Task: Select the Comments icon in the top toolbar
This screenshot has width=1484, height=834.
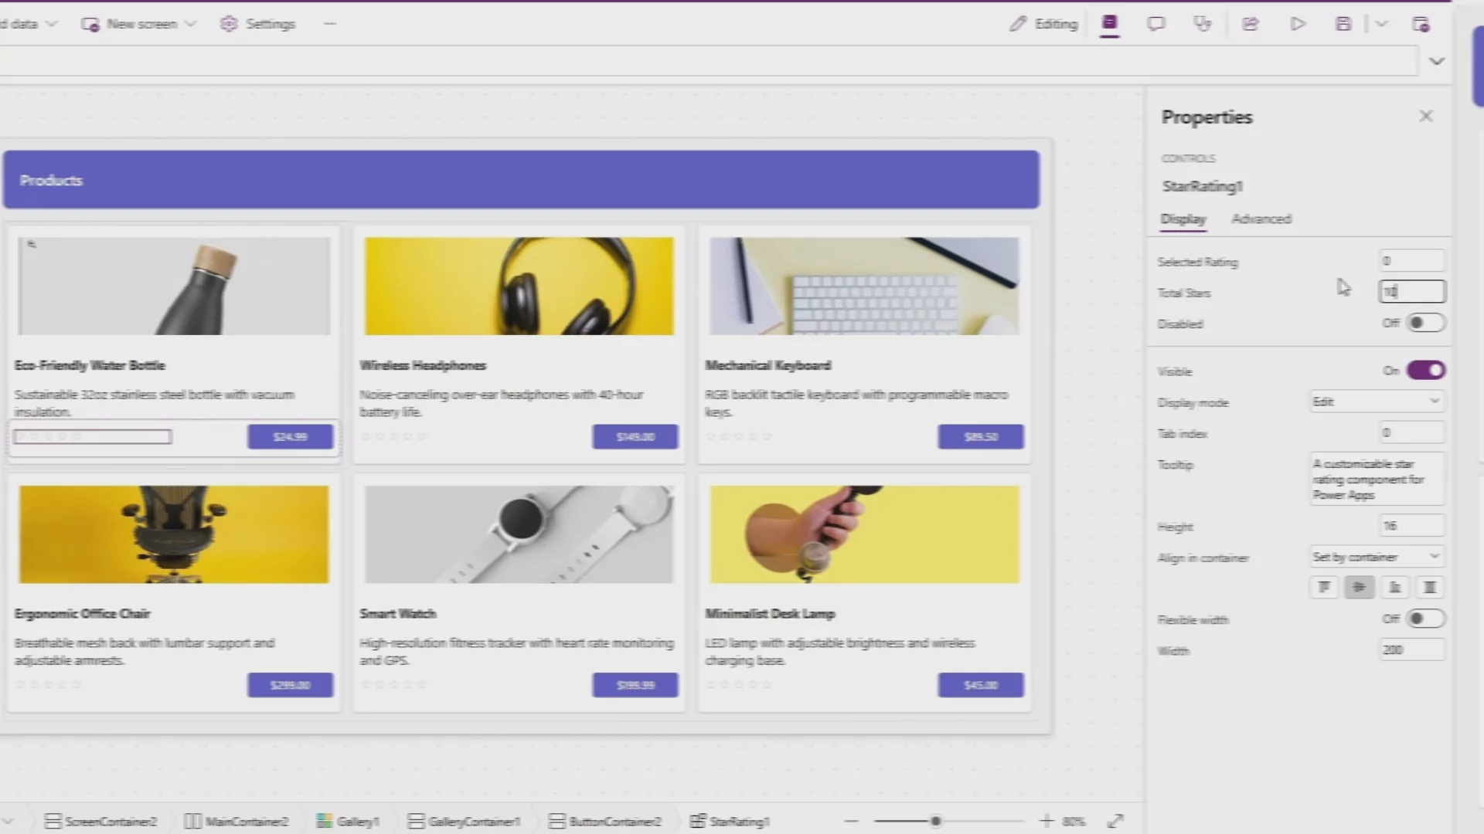Action: [1156, 23]
